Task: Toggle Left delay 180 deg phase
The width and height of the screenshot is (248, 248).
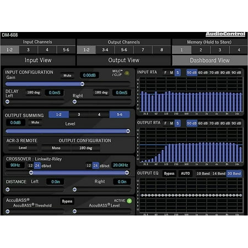Action: click(34, 93)
